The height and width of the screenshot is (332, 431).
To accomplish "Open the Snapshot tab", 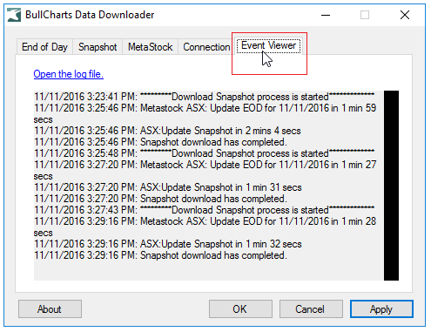I will 98,47.
